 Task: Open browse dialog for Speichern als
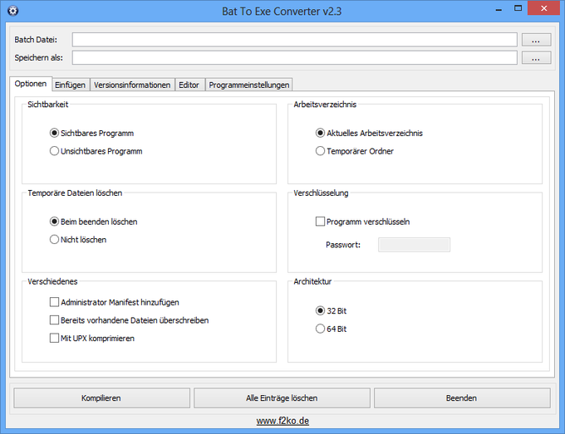point(536,57)
